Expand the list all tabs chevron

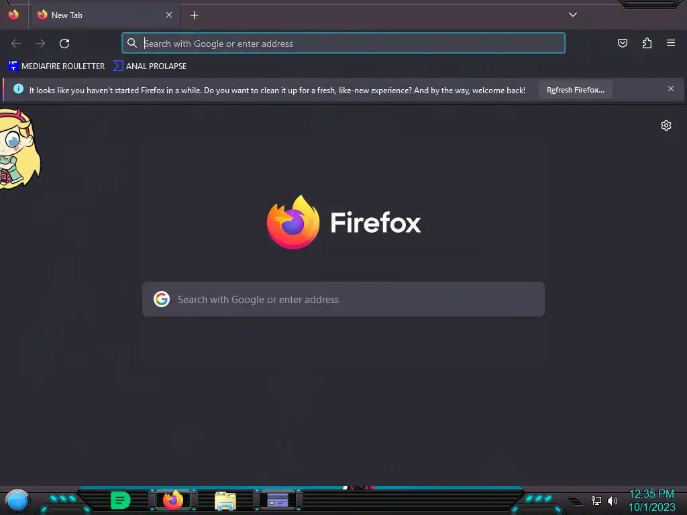(x=573, y=15)
